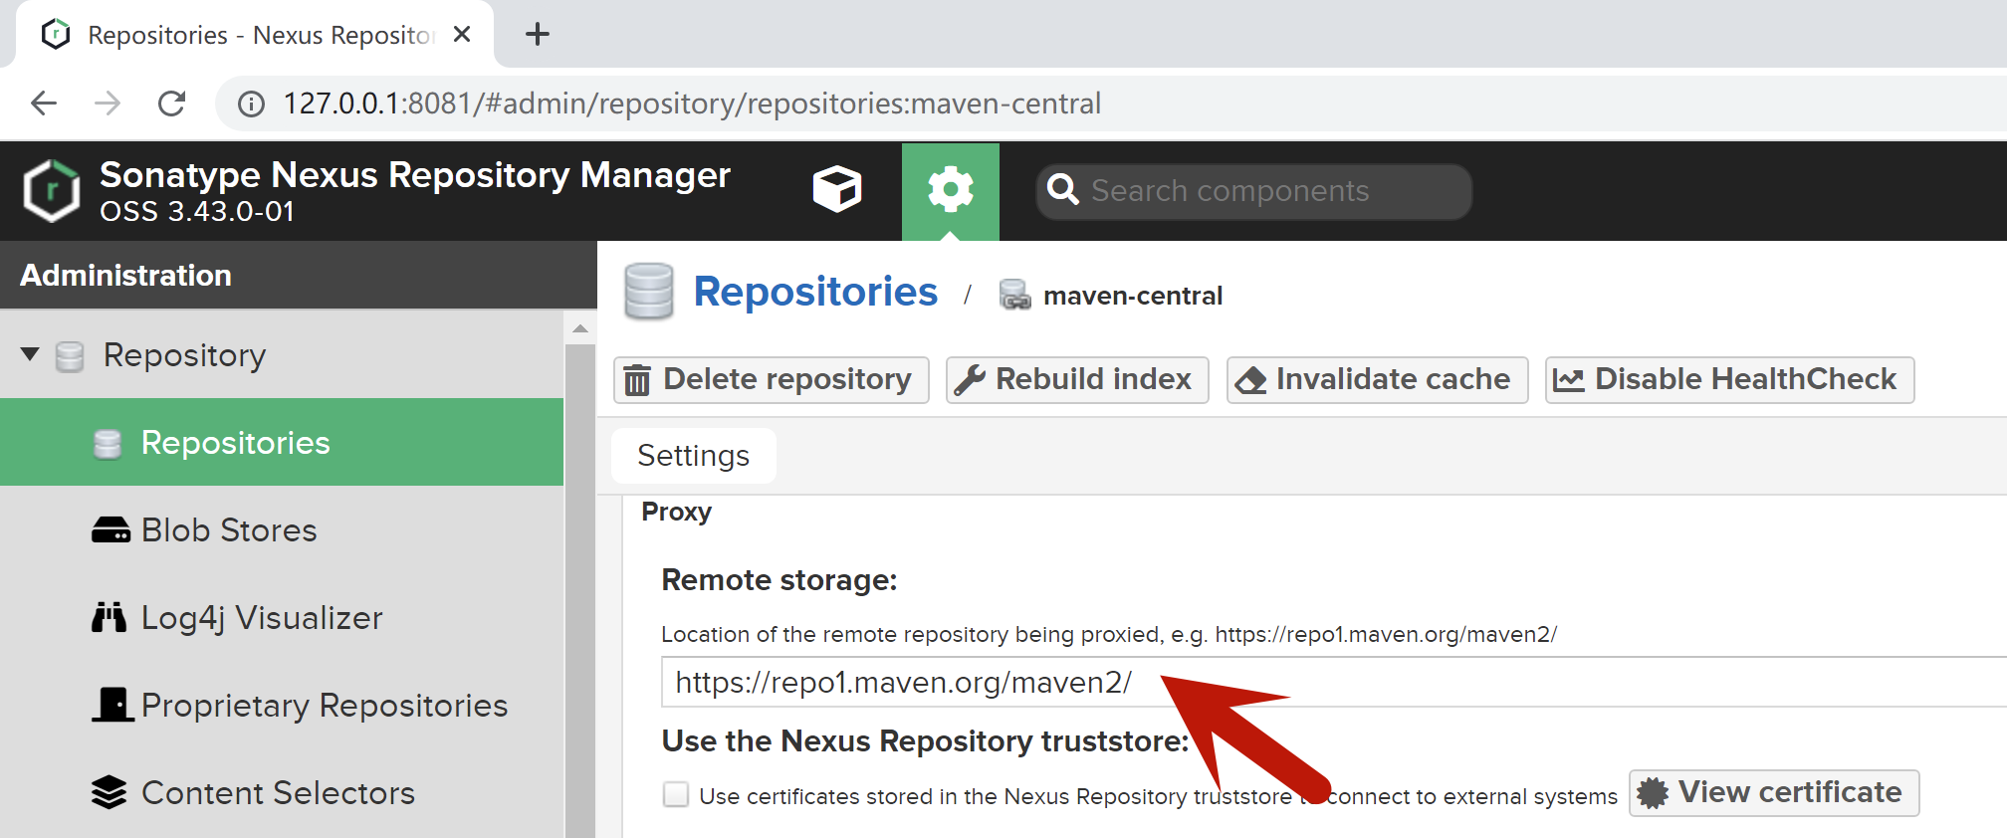The height and width of the screenshot is (838, 2007).
Task: Click the Repositories breadcrumb link
Action: [x=814, y=293]
